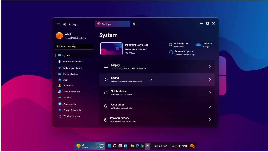
Task: Add a new tab with the plus button
Action: coord(127,24)
